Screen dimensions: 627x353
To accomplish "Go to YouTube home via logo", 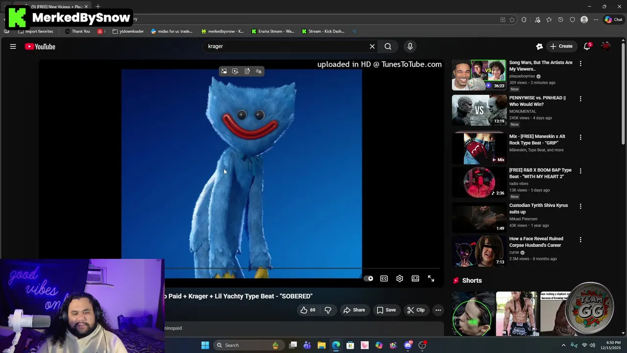I will click(40, 47).
